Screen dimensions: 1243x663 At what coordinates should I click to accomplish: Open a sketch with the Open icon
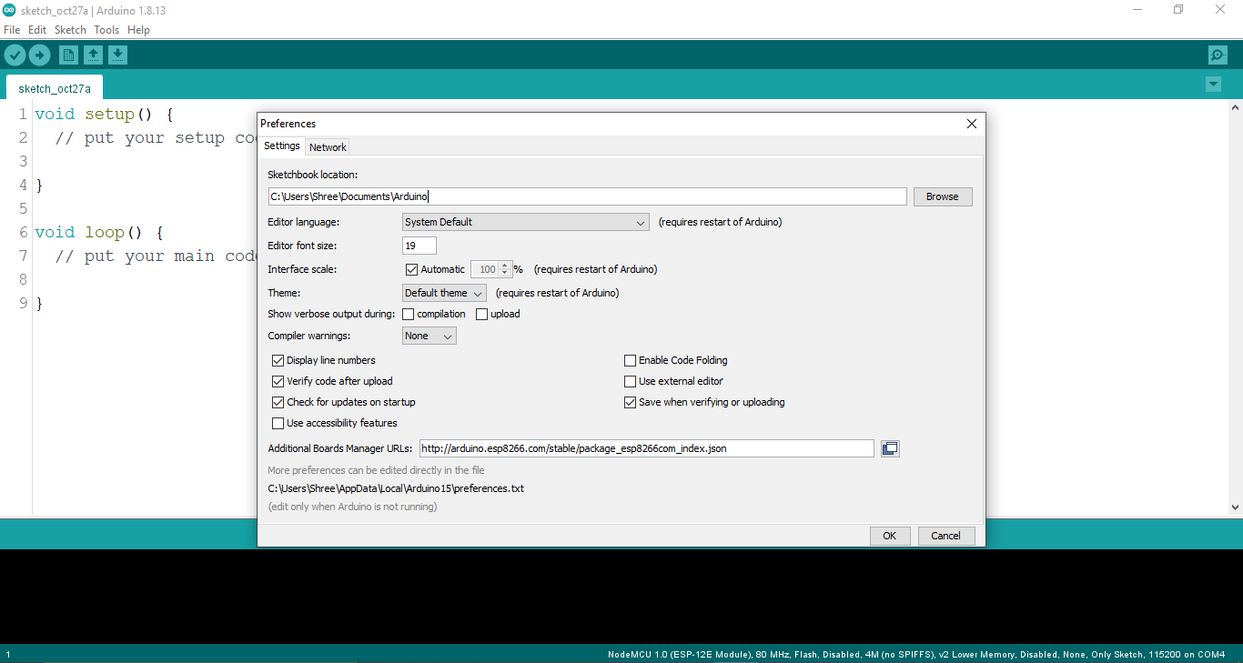[93, 55]
